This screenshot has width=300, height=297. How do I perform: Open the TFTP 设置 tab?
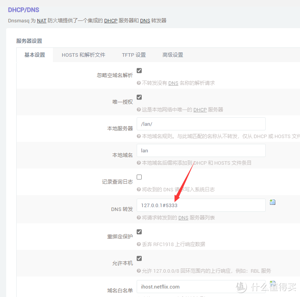click(134, 55)
